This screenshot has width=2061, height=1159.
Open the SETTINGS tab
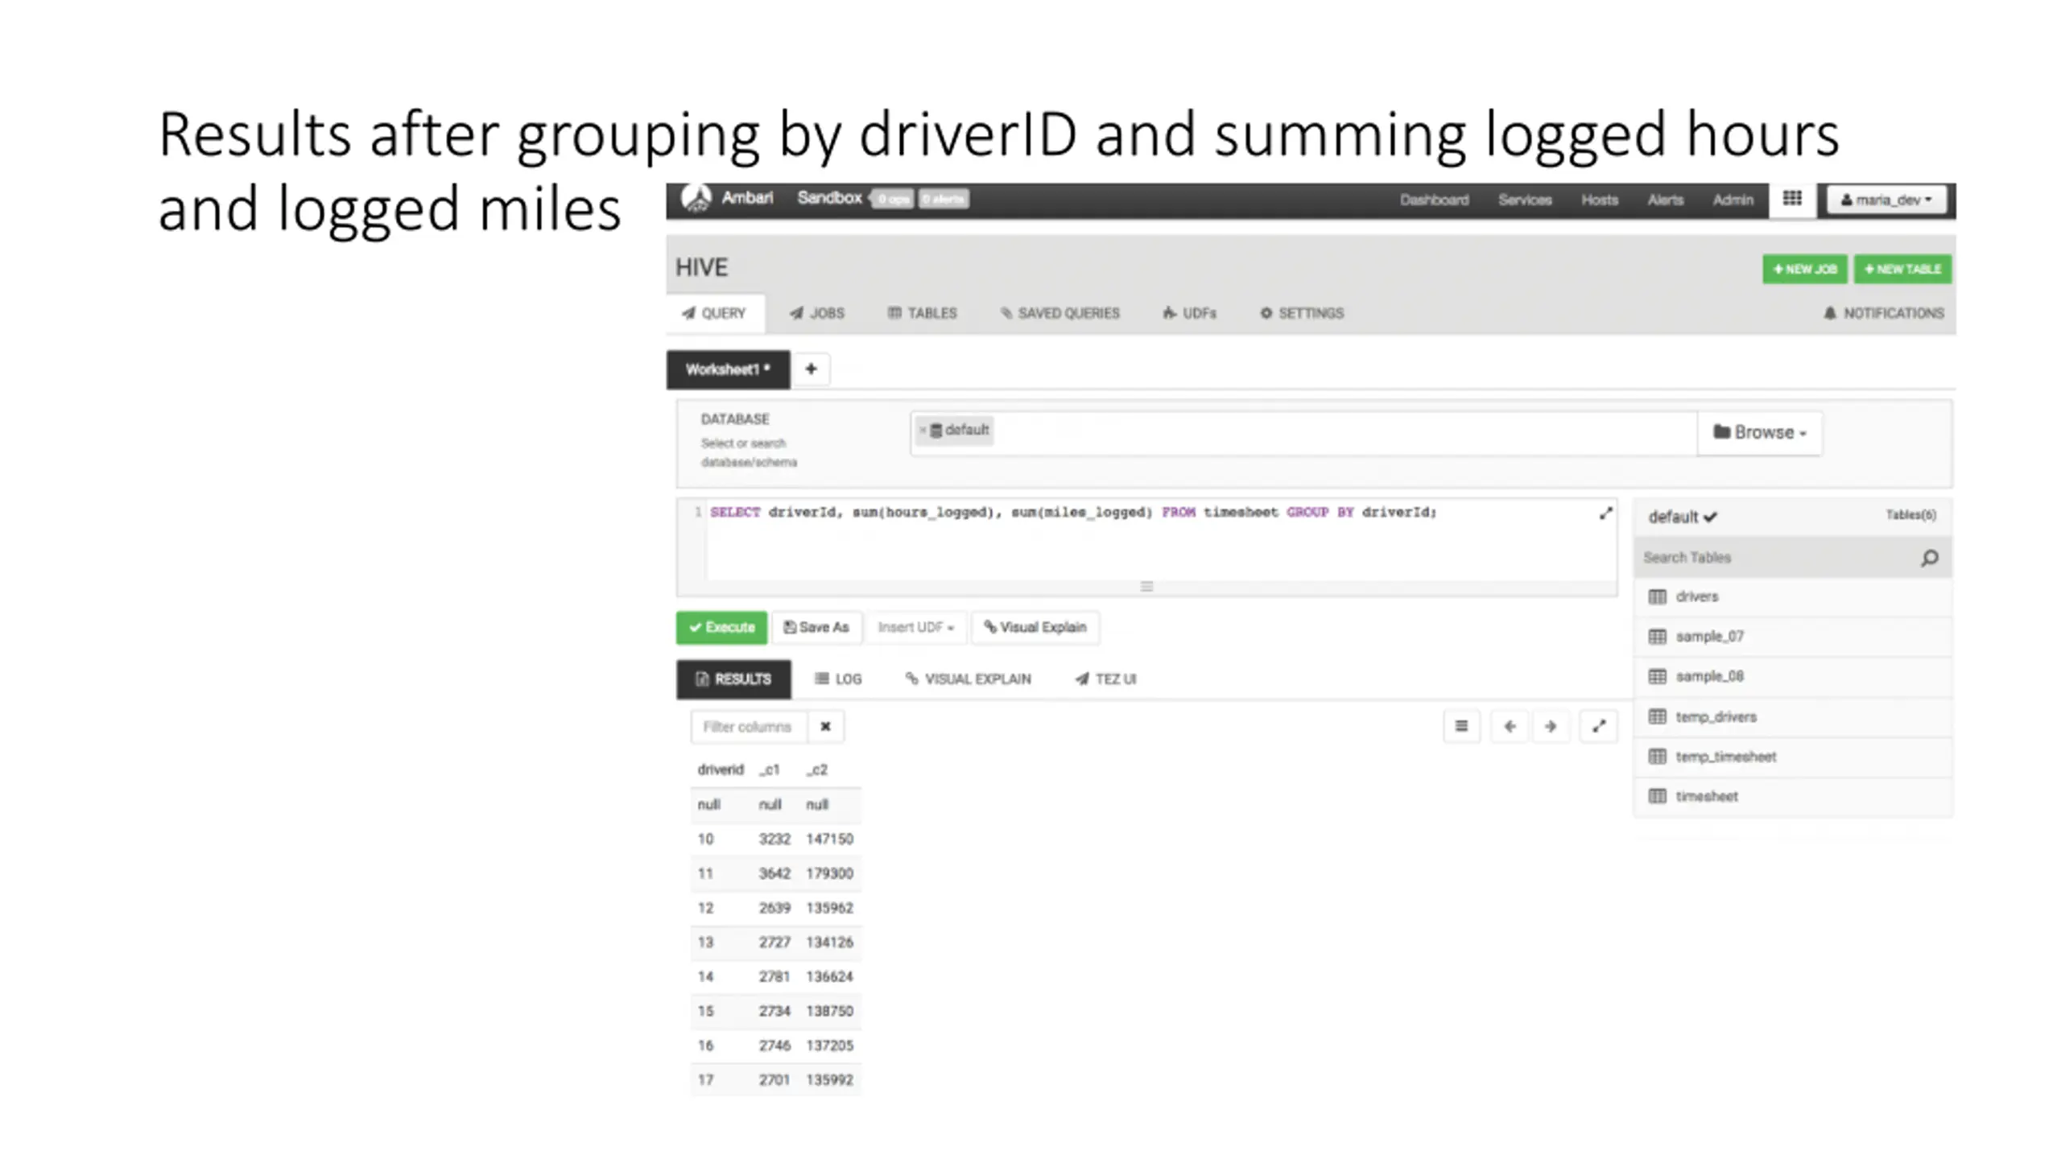tap(1302, 313)
